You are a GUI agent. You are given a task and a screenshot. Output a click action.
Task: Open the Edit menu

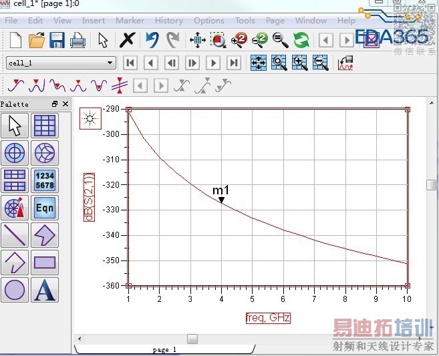click(35, 21)
